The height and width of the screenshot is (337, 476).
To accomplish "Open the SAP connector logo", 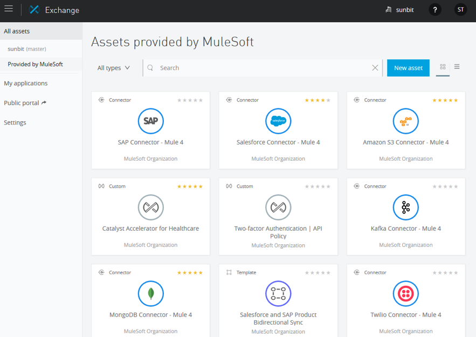I will [x=151, y=121].
